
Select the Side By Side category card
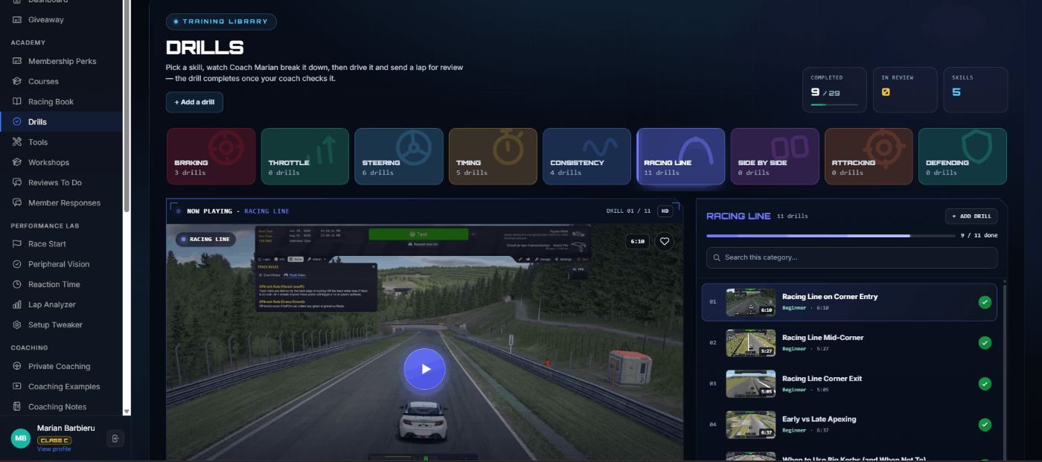tap(775, 156)
